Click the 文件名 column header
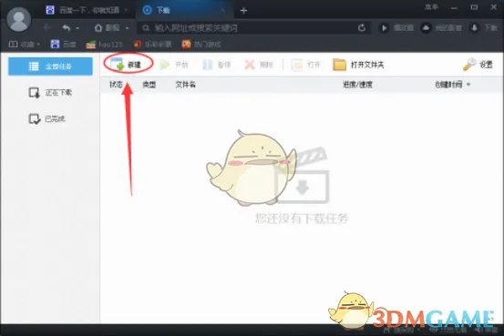Screen dimensions: 504x336 [185, 85]
